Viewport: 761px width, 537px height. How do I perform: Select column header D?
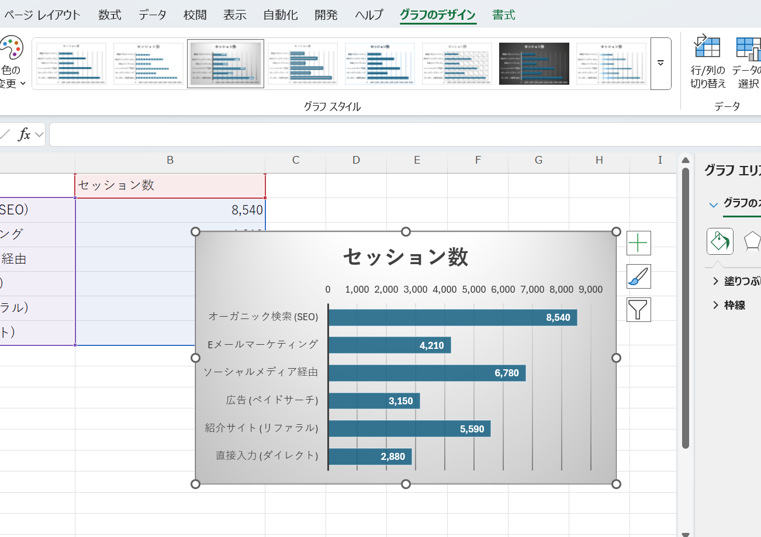[x=356, y=160]
